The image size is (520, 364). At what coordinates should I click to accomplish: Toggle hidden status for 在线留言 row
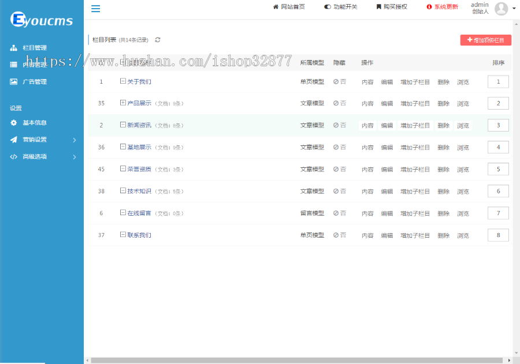pos(340,213)
